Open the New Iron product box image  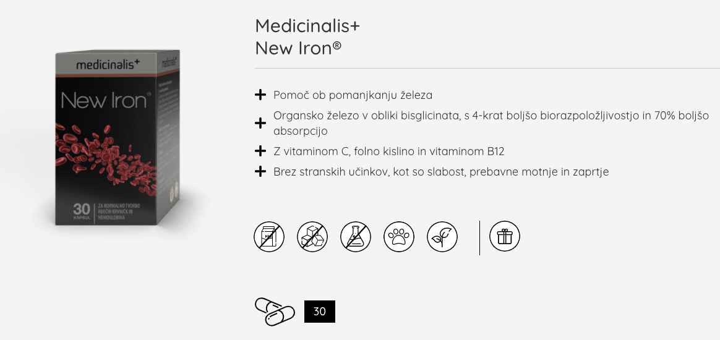(118, 137)
